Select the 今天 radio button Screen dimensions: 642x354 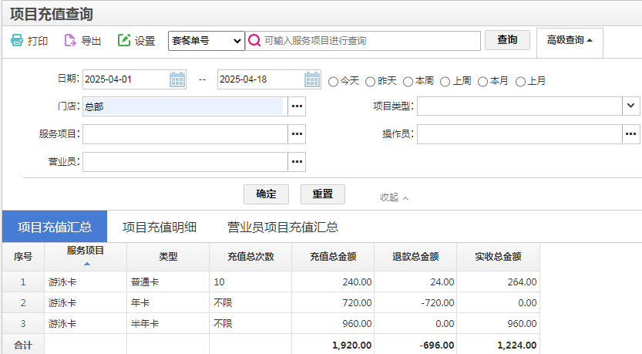click(x=334, y=81)
